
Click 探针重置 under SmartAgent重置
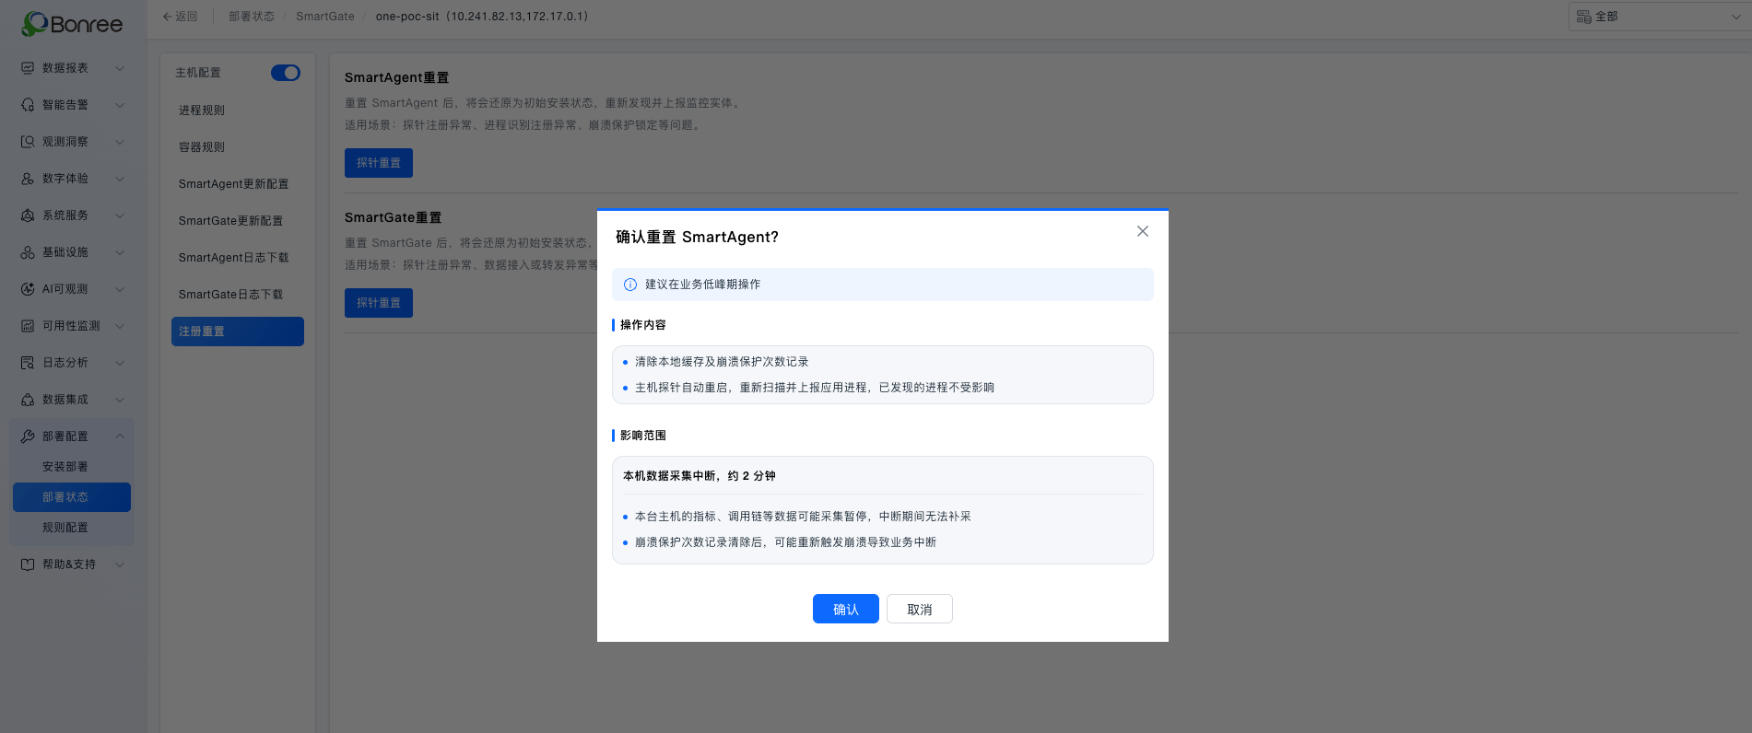coord(379,163)
